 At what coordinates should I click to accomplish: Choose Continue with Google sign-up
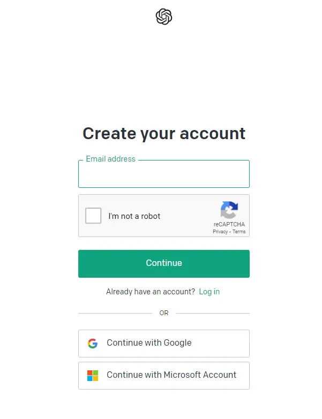164,344
